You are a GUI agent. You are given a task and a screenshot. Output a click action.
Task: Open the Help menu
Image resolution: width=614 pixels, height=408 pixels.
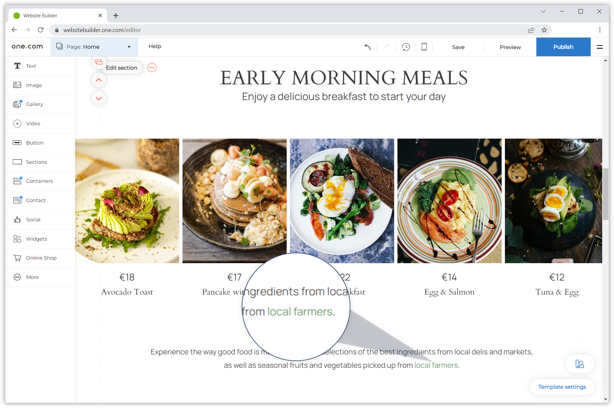[x=155, y=46]
